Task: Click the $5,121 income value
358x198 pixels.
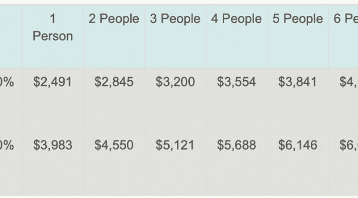Action: [x=175, y=145]
